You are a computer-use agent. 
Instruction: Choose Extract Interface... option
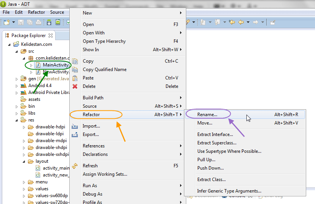(x=245, y=134)
